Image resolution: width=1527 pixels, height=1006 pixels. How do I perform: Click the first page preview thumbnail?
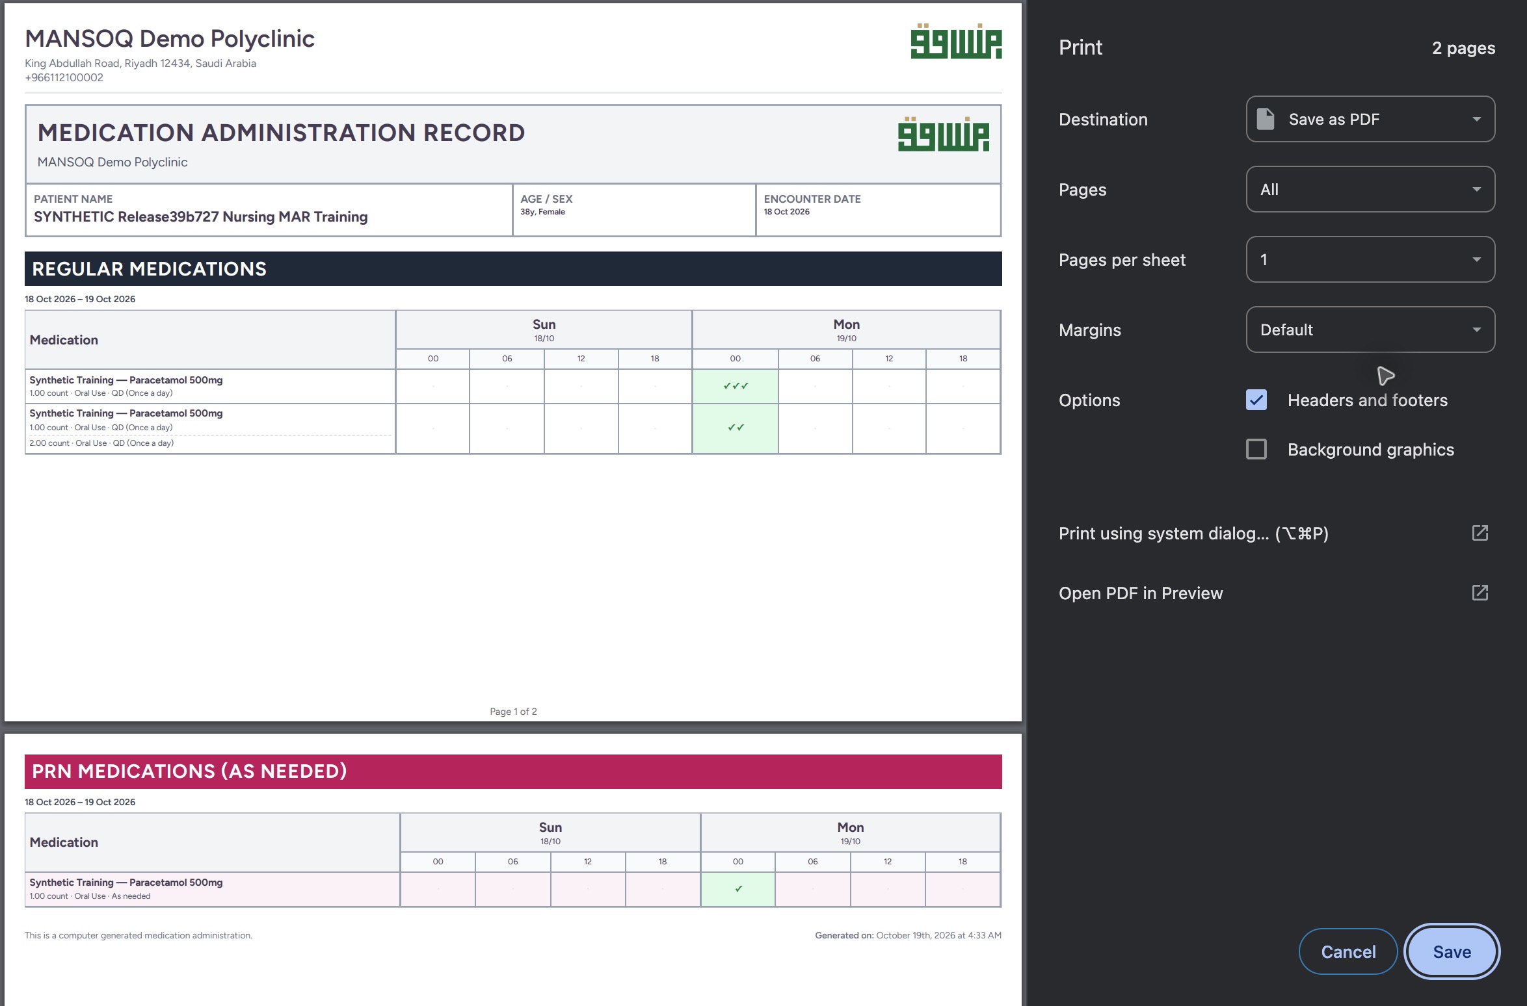513,362
